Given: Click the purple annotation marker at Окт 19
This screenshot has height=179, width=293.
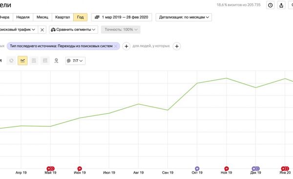Looking at the screenshot, I should pyautogui.click(x=197, y=169).
